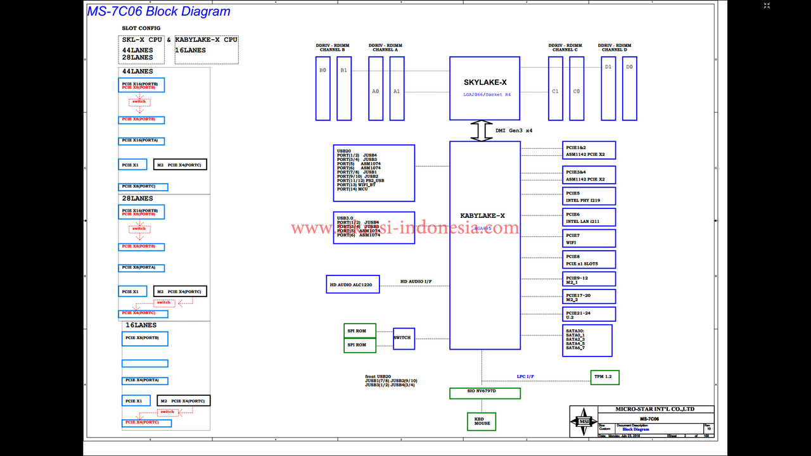
Task: Click the blue PCIE X8(PORTC) slot box
Action: pos(143,187)
